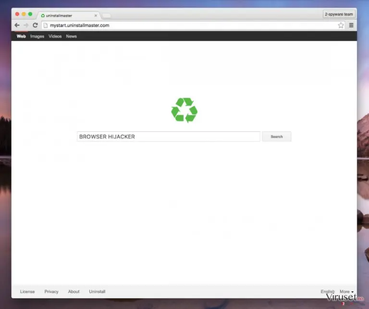
Task: Select the uninstallmaster tab
Action: (68, 15)
